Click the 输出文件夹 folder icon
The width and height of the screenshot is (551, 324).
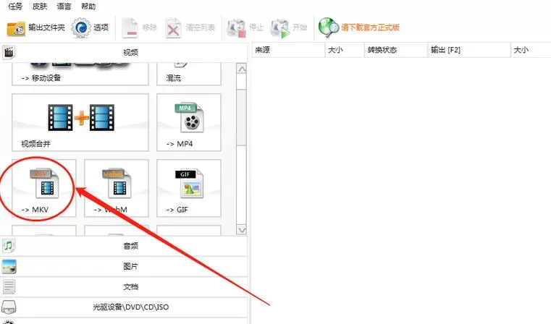(16, 27)
